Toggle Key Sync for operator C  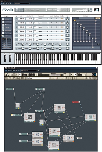[56, 27]
